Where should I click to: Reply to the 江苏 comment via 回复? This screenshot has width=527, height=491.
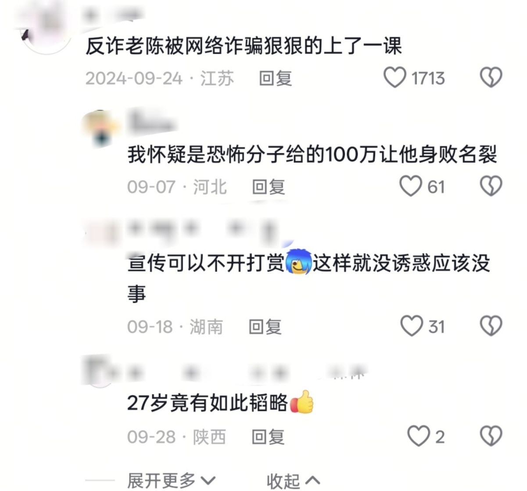[275, 79]
